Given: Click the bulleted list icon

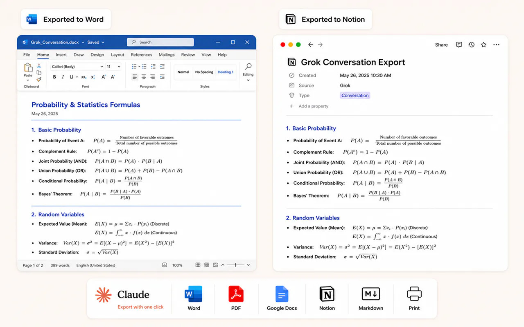Looking at the screenshot, I should click(x=134, y=66).
